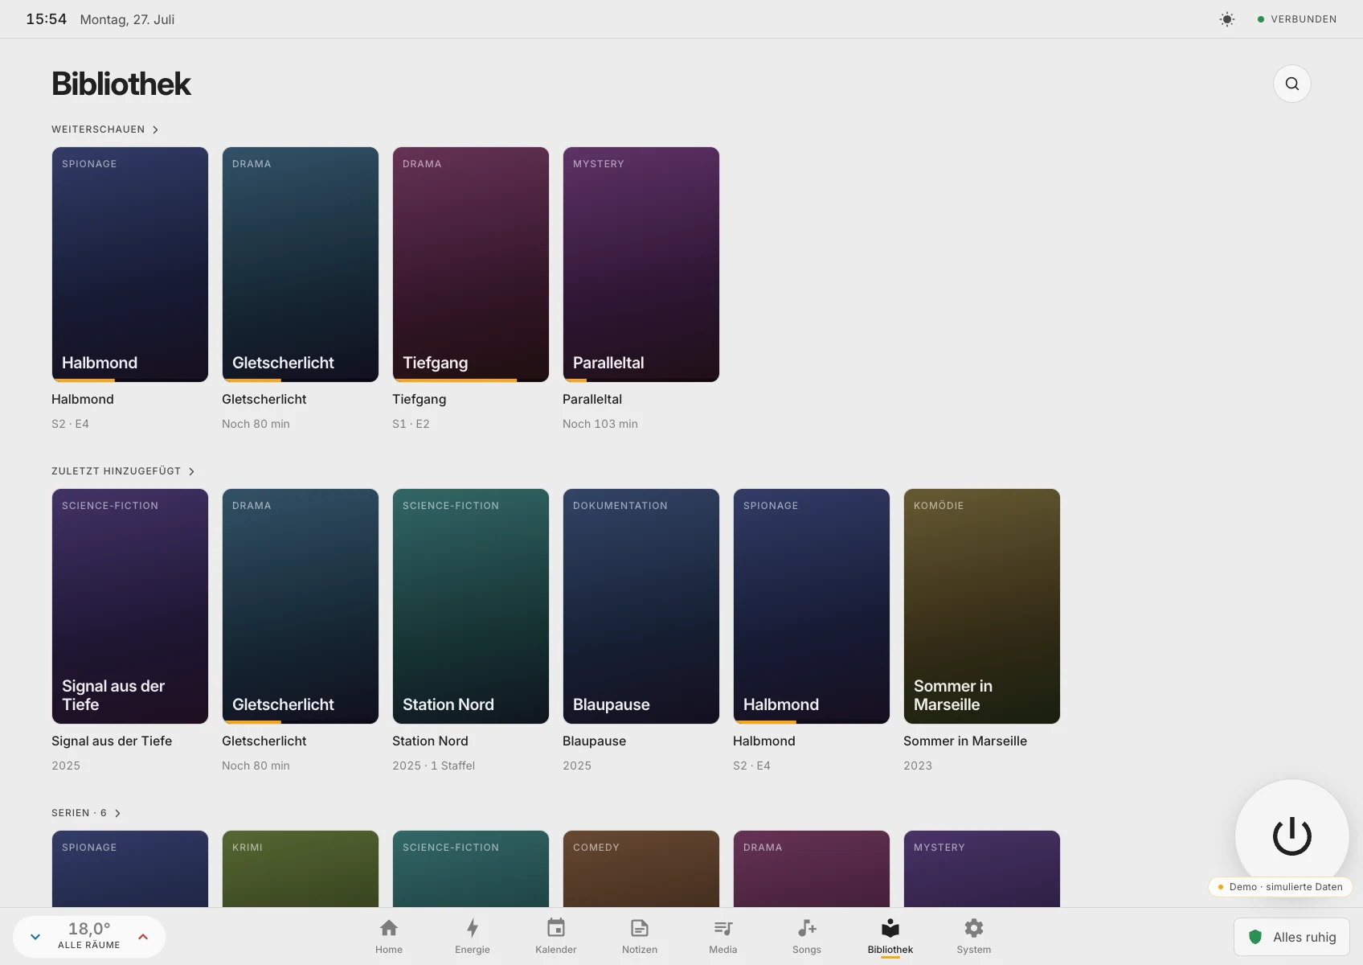Toggle the brightness sun icon

(1226, 19)
